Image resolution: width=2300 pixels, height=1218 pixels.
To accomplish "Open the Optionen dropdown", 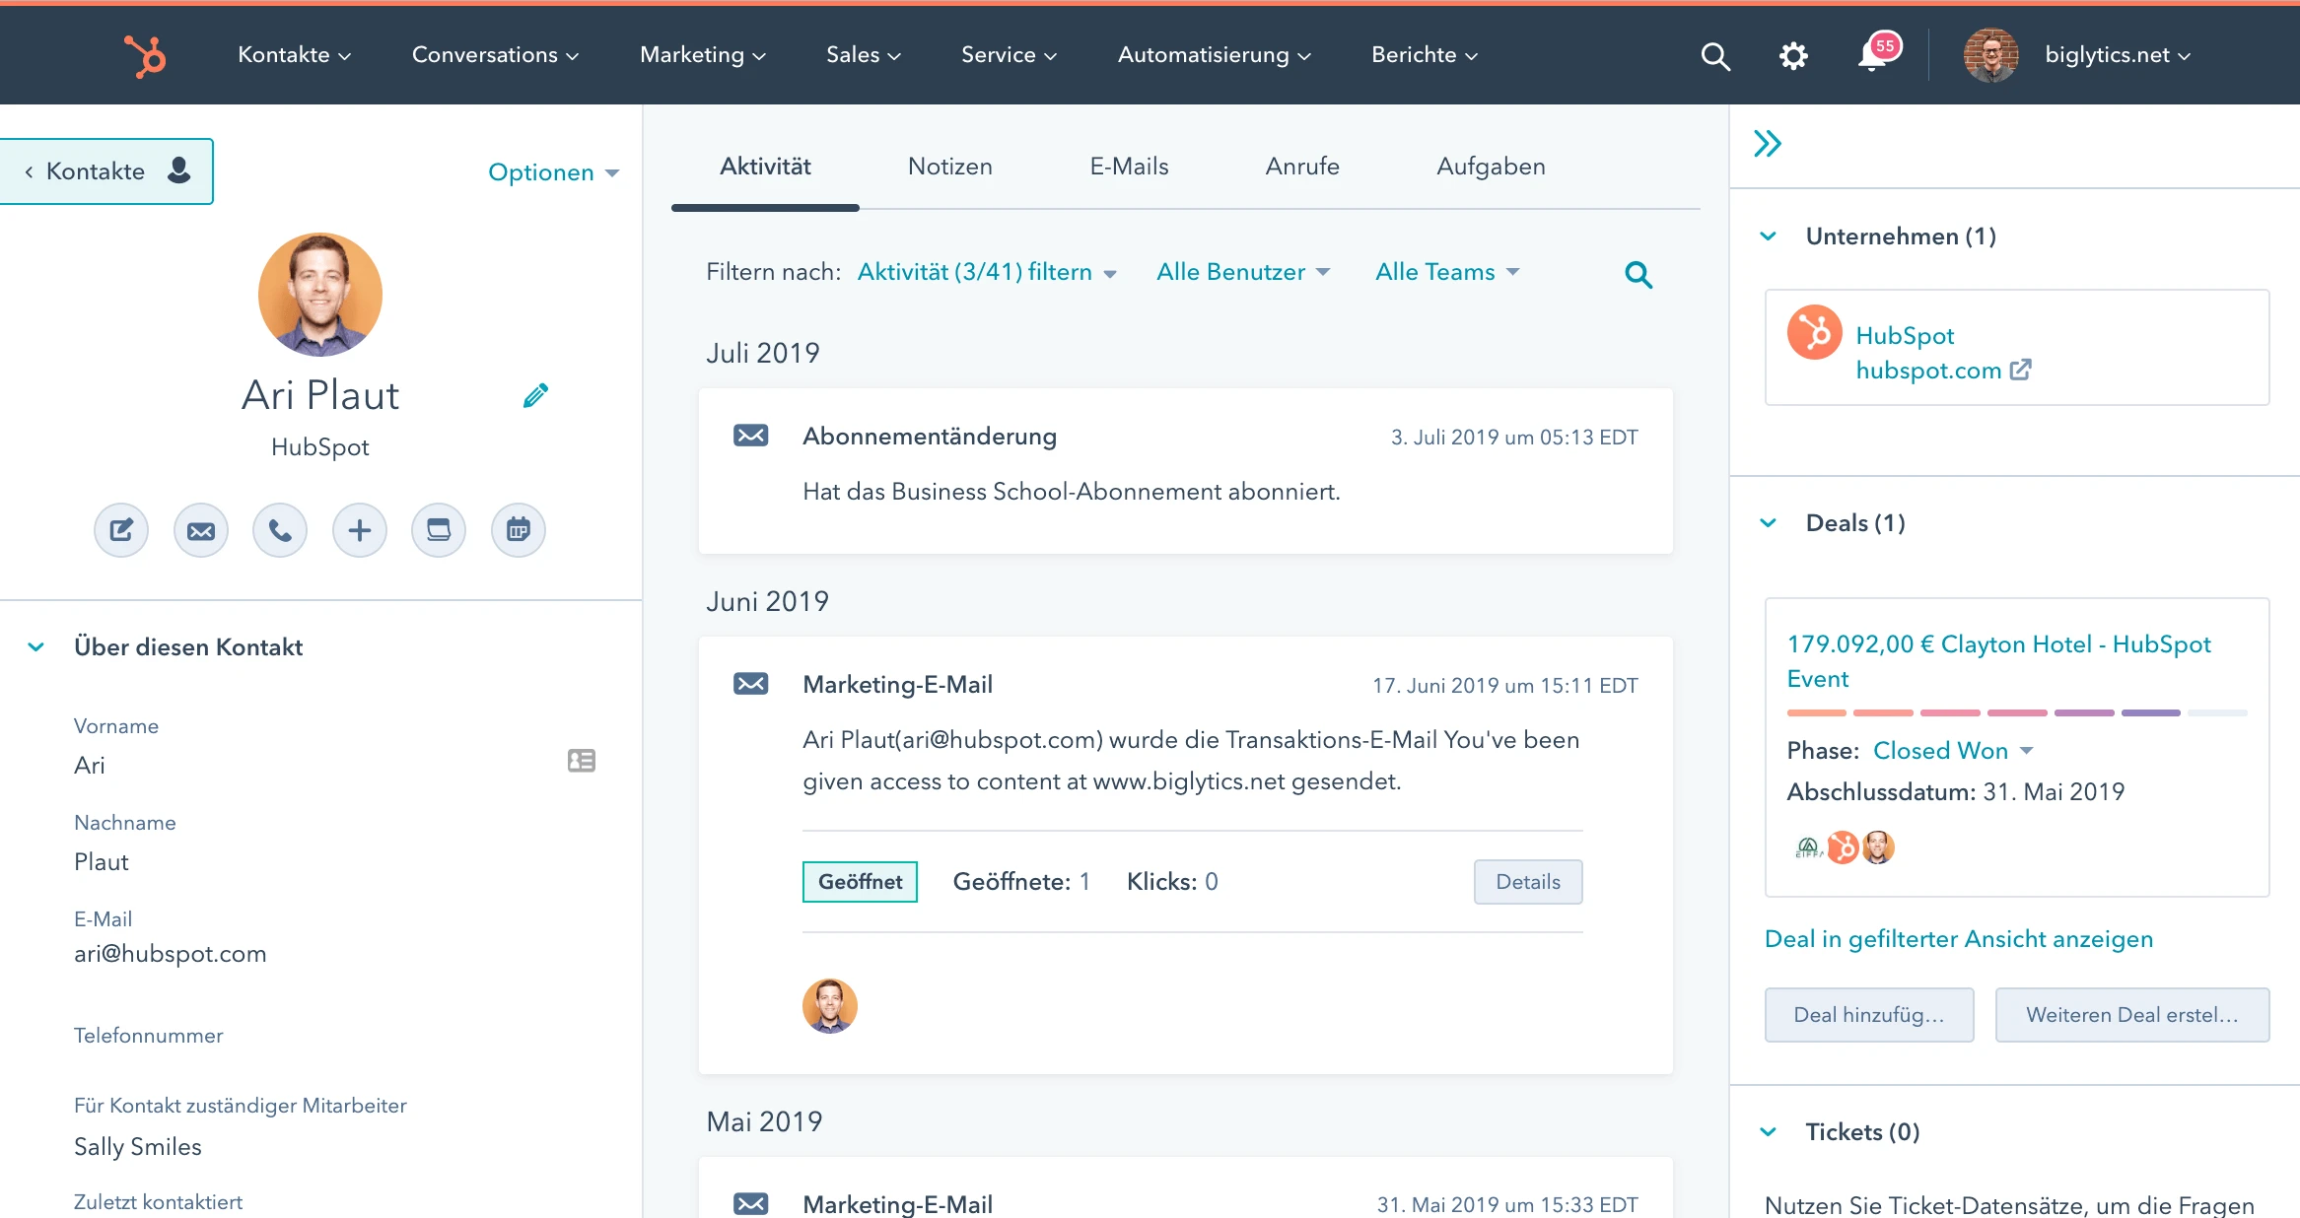I will click(x=553, y=172).
